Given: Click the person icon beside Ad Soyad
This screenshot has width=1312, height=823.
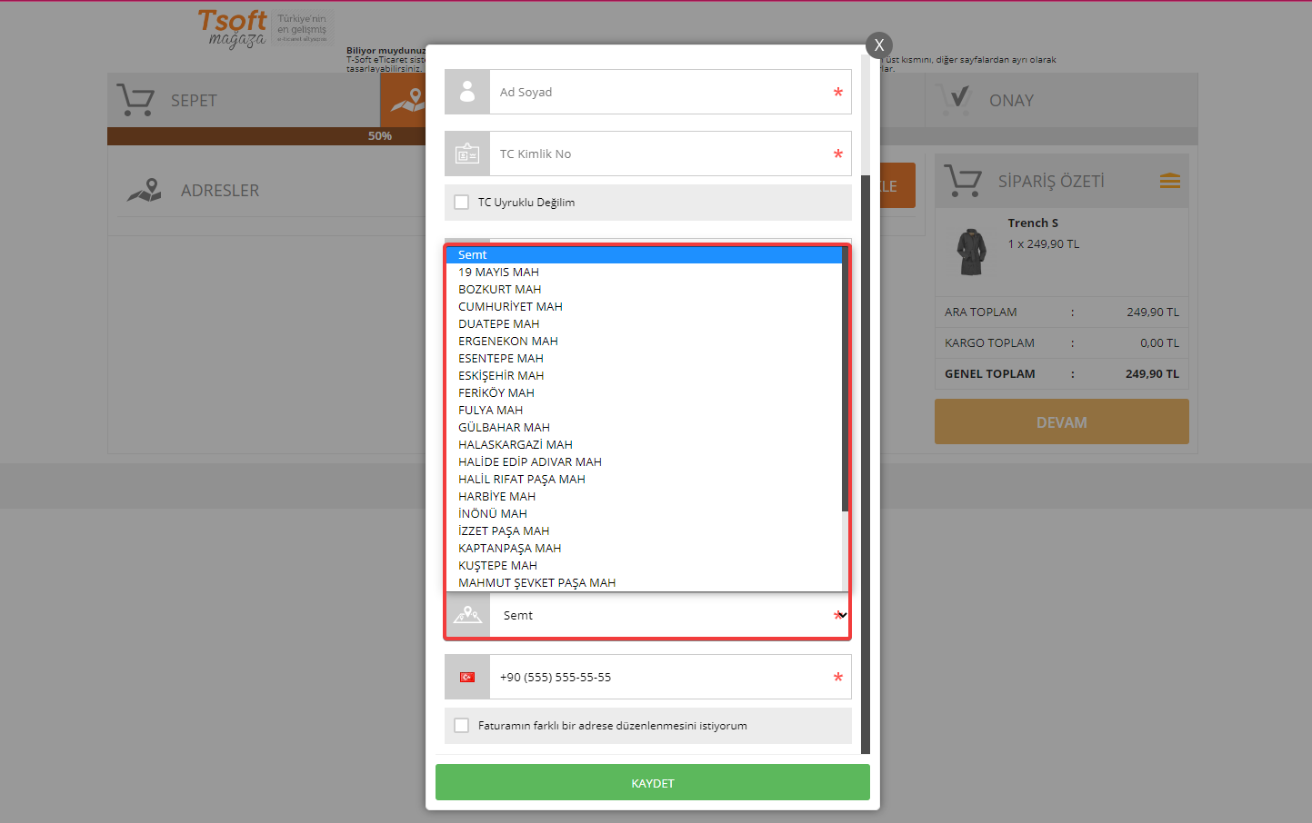Looking at the screenshot, I should pos(467,92).
